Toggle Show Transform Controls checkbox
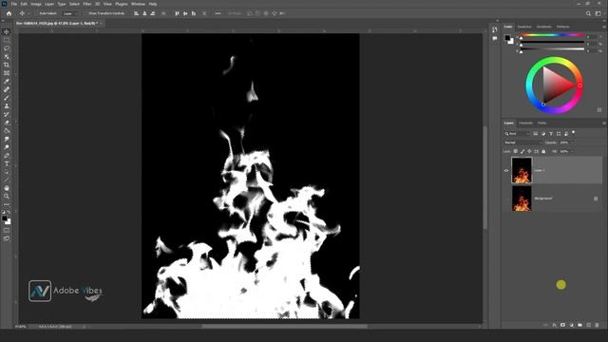608x342 pixels. 86,13
